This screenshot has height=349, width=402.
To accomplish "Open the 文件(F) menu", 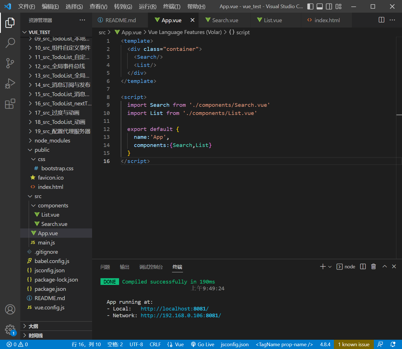I will point(26,6).
